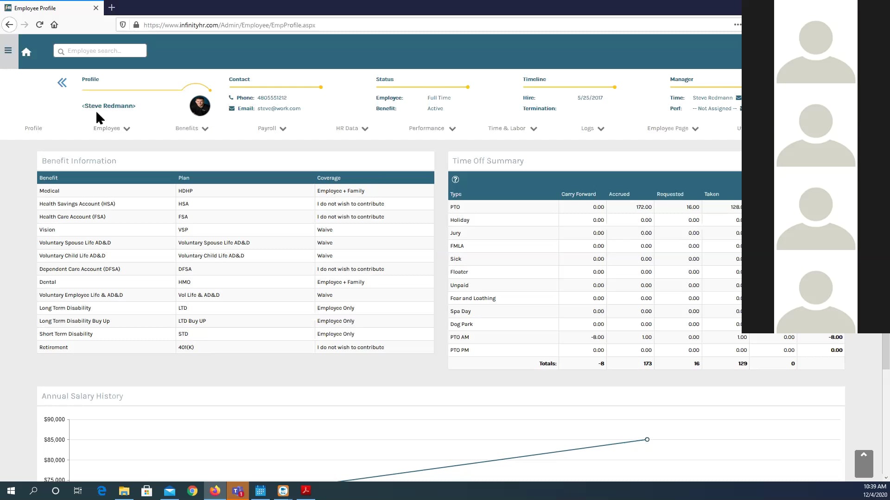Open Microsoft Teams from the taskbar
The height and width of the screenshot is (500, 890).
pyautogui.click(x=237, y=490)
